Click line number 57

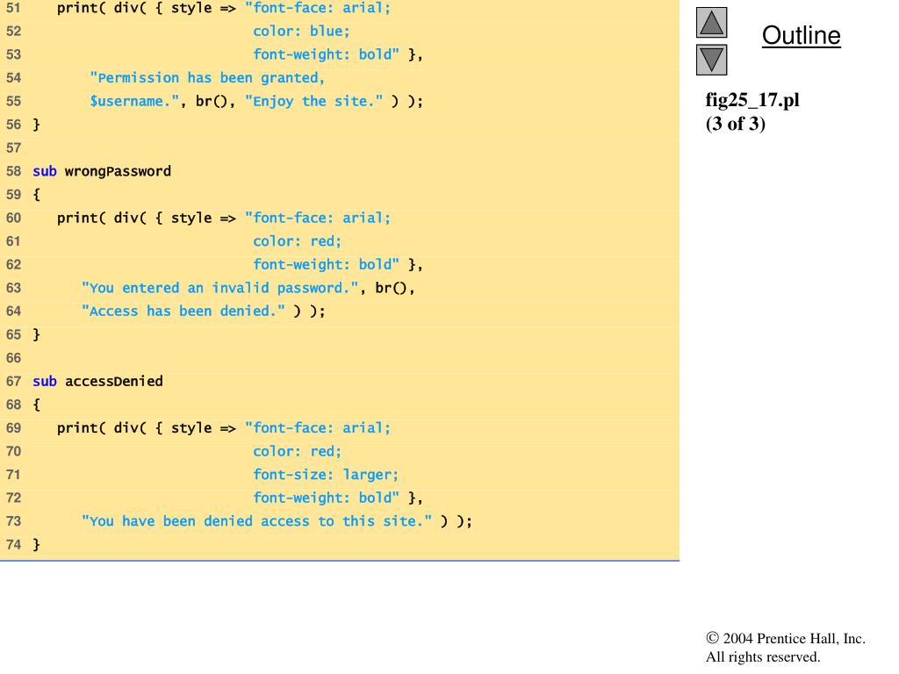(13, 147)
